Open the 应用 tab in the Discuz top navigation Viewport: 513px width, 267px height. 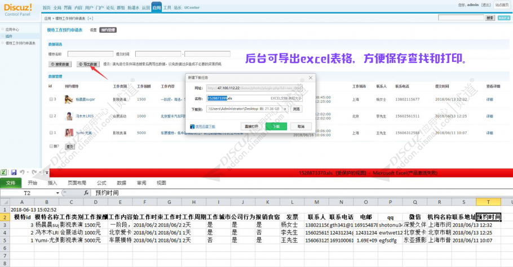(x=157, y=7)
